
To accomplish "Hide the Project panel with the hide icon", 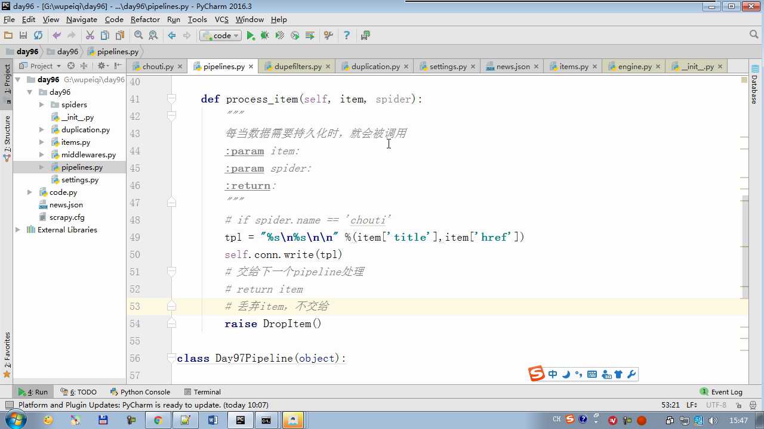I will coord(118,66).
